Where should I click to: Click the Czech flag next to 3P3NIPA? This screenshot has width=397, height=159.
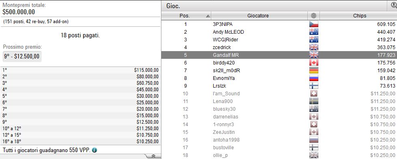[x=314, y=24]
